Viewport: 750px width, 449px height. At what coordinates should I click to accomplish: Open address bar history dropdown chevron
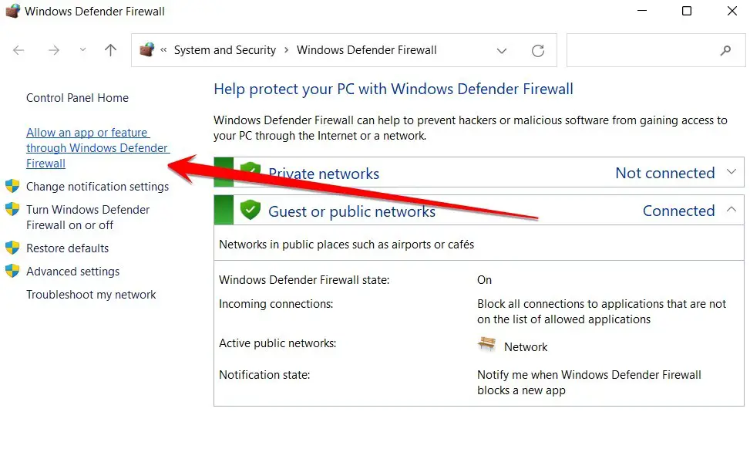501,51
